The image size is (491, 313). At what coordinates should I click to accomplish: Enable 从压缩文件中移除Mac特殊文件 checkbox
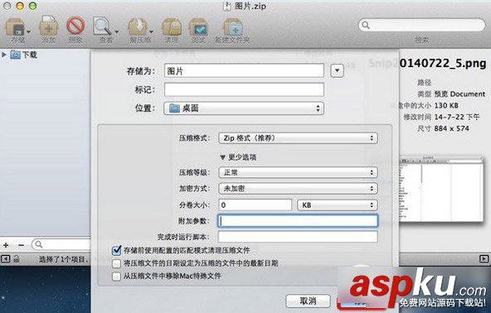coord(116,276)
